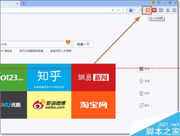180x136 pixels.
Task: Click the orange 2 badge dropdown in search box
Action: pos(68,43)
